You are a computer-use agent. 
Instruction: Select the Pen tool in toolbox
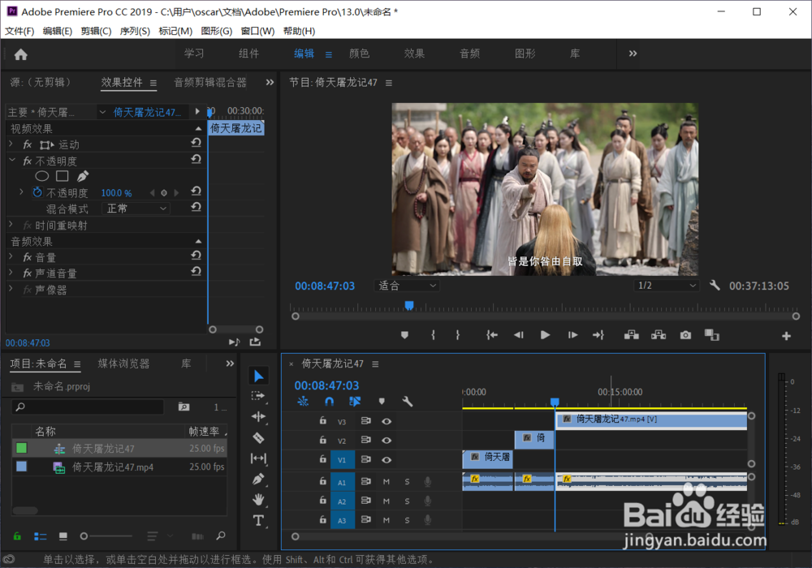click(x=258, y=479)
